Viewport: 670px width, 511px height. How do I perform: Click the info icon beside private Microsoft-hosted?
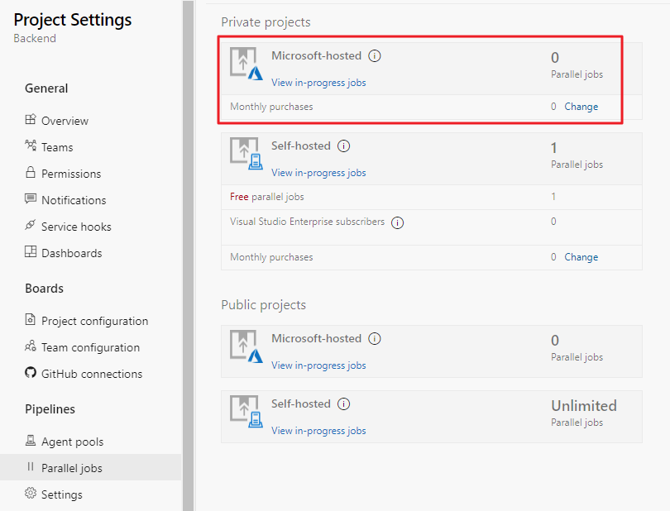[x=375, y=56]
